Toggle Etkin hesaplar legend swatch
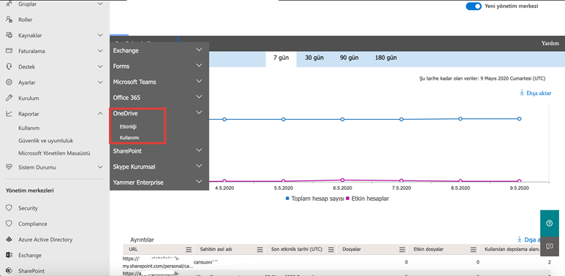The height and width of the screenshot is (276, 565). [348, 199]
